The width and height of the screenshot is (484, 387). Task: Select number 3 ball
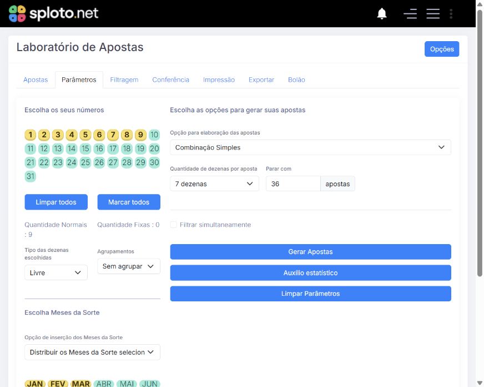point(58,135)
